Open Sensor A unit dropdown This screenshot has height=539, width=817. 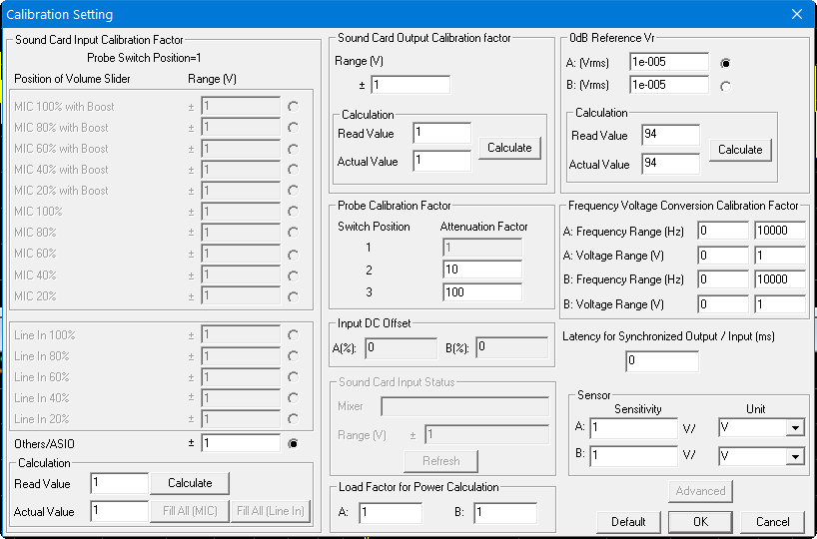tap(795, 428)
